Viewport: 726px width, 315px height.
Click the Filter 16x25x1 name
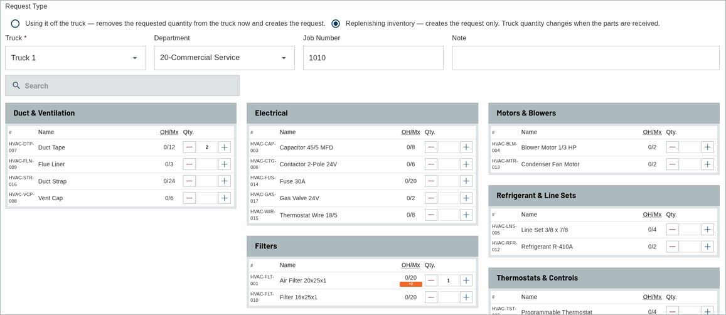[x=299, y=297]
